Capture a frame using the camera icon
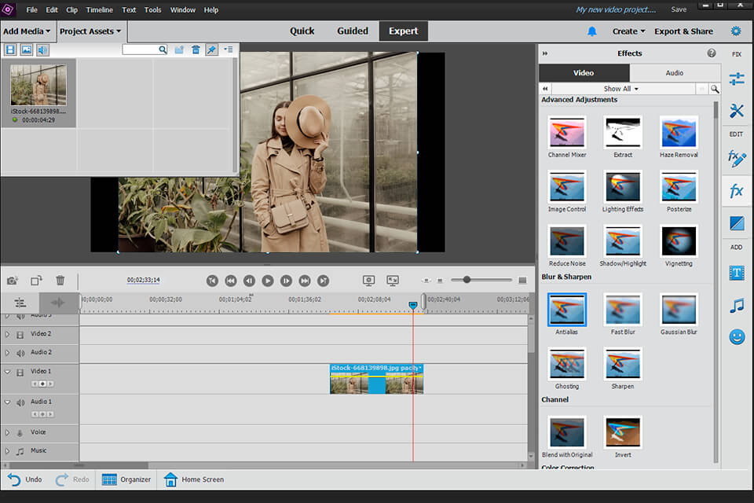 [13, 280]
